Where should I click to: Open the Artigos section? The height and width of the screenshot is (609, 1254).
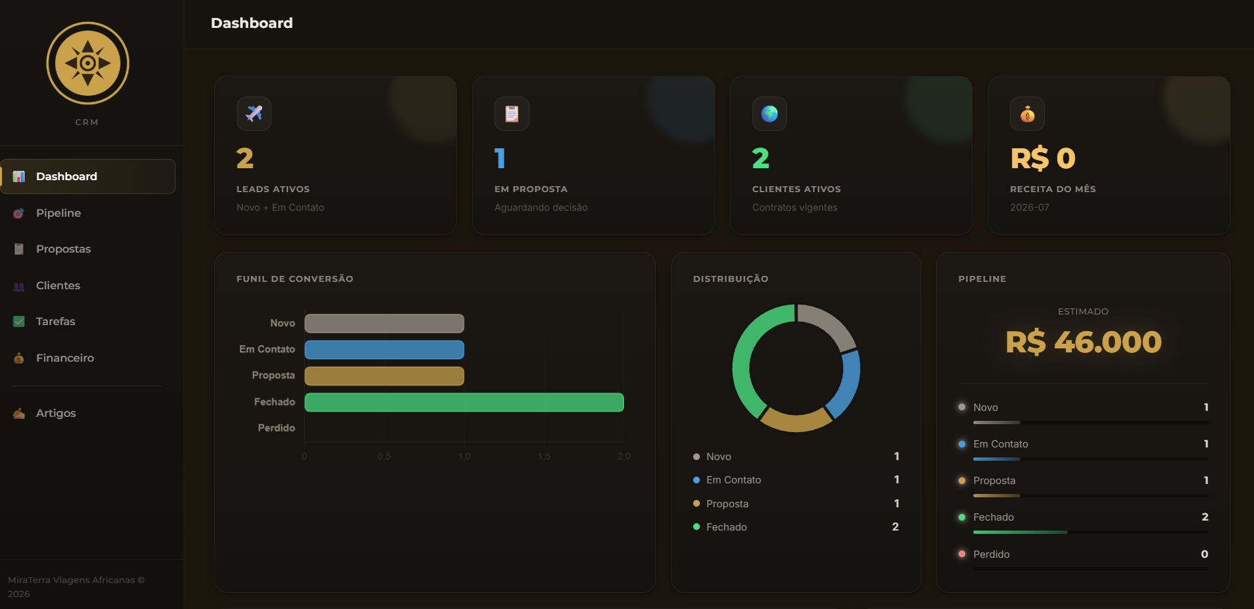[x=88, y=413]
